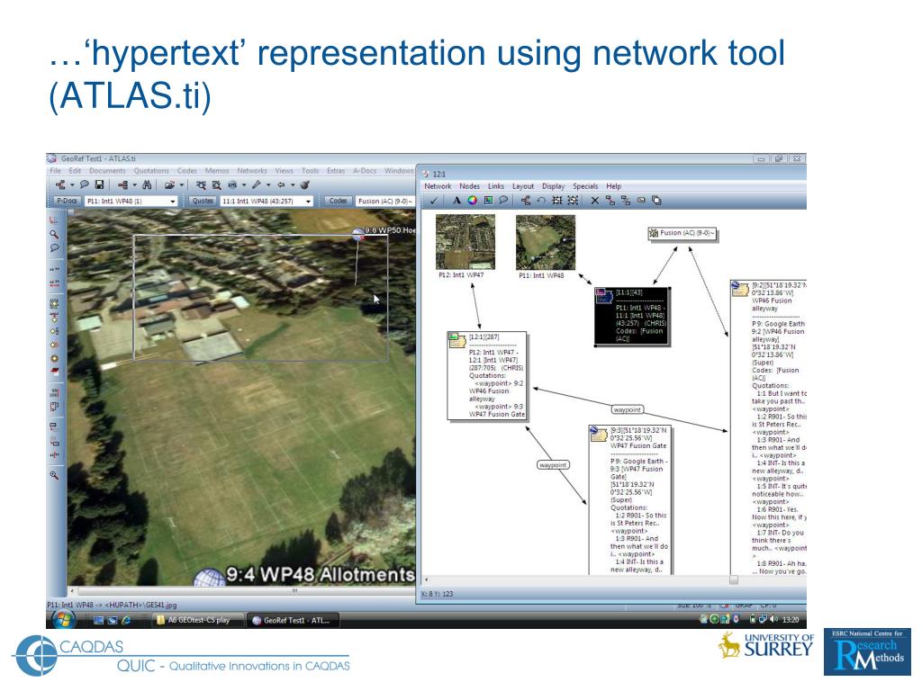Open the Memos menu

tap(217, 170)
